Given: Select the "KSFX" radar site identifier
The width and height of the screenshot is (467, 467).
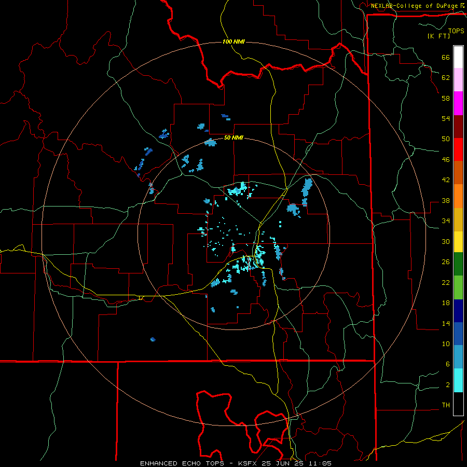Looking at the screenshot, I should [248, 463].
